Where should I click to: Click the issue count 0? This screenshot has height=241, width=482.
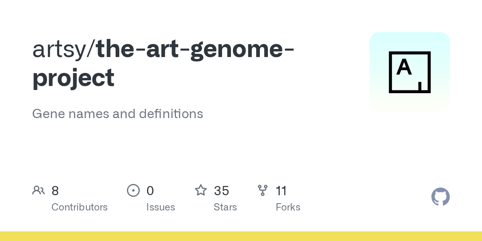[x=150, y=191]
